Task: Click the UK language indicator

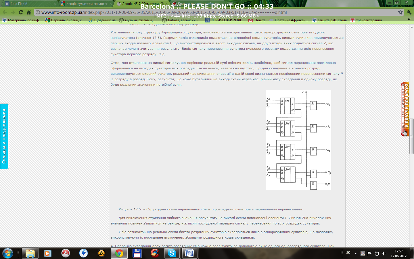Action: click(348, 253)
